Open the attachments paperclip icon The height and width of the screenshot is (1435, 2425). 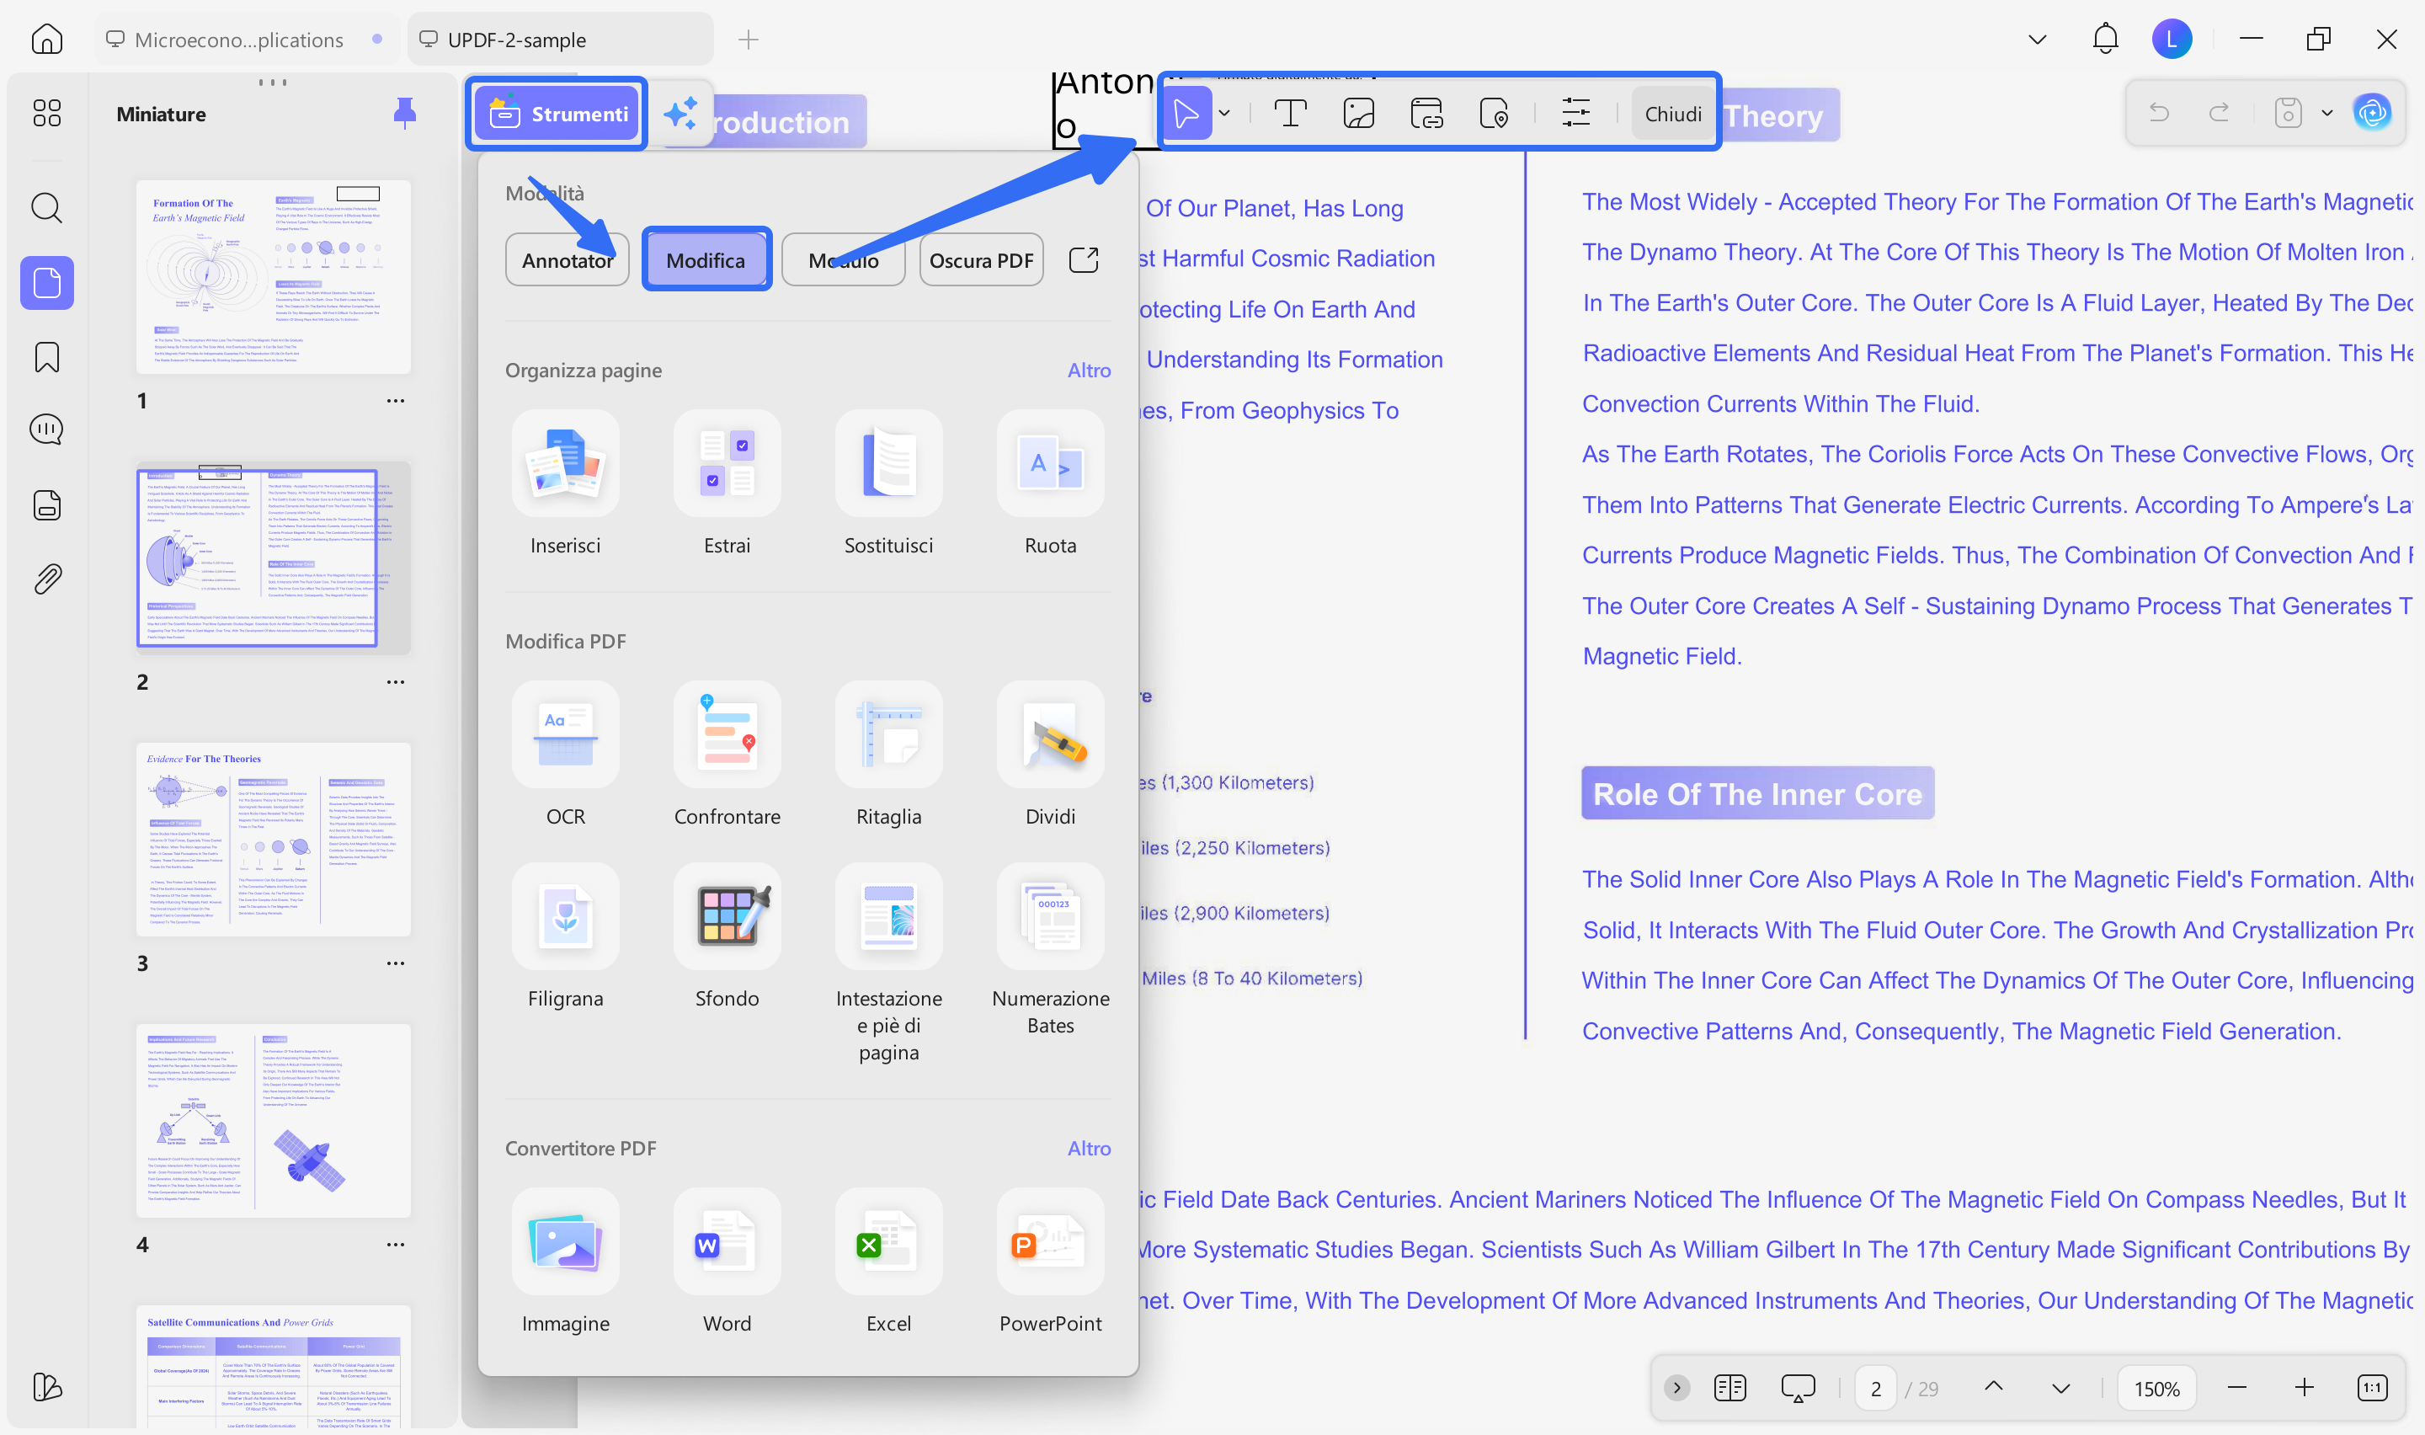[46, 579]
